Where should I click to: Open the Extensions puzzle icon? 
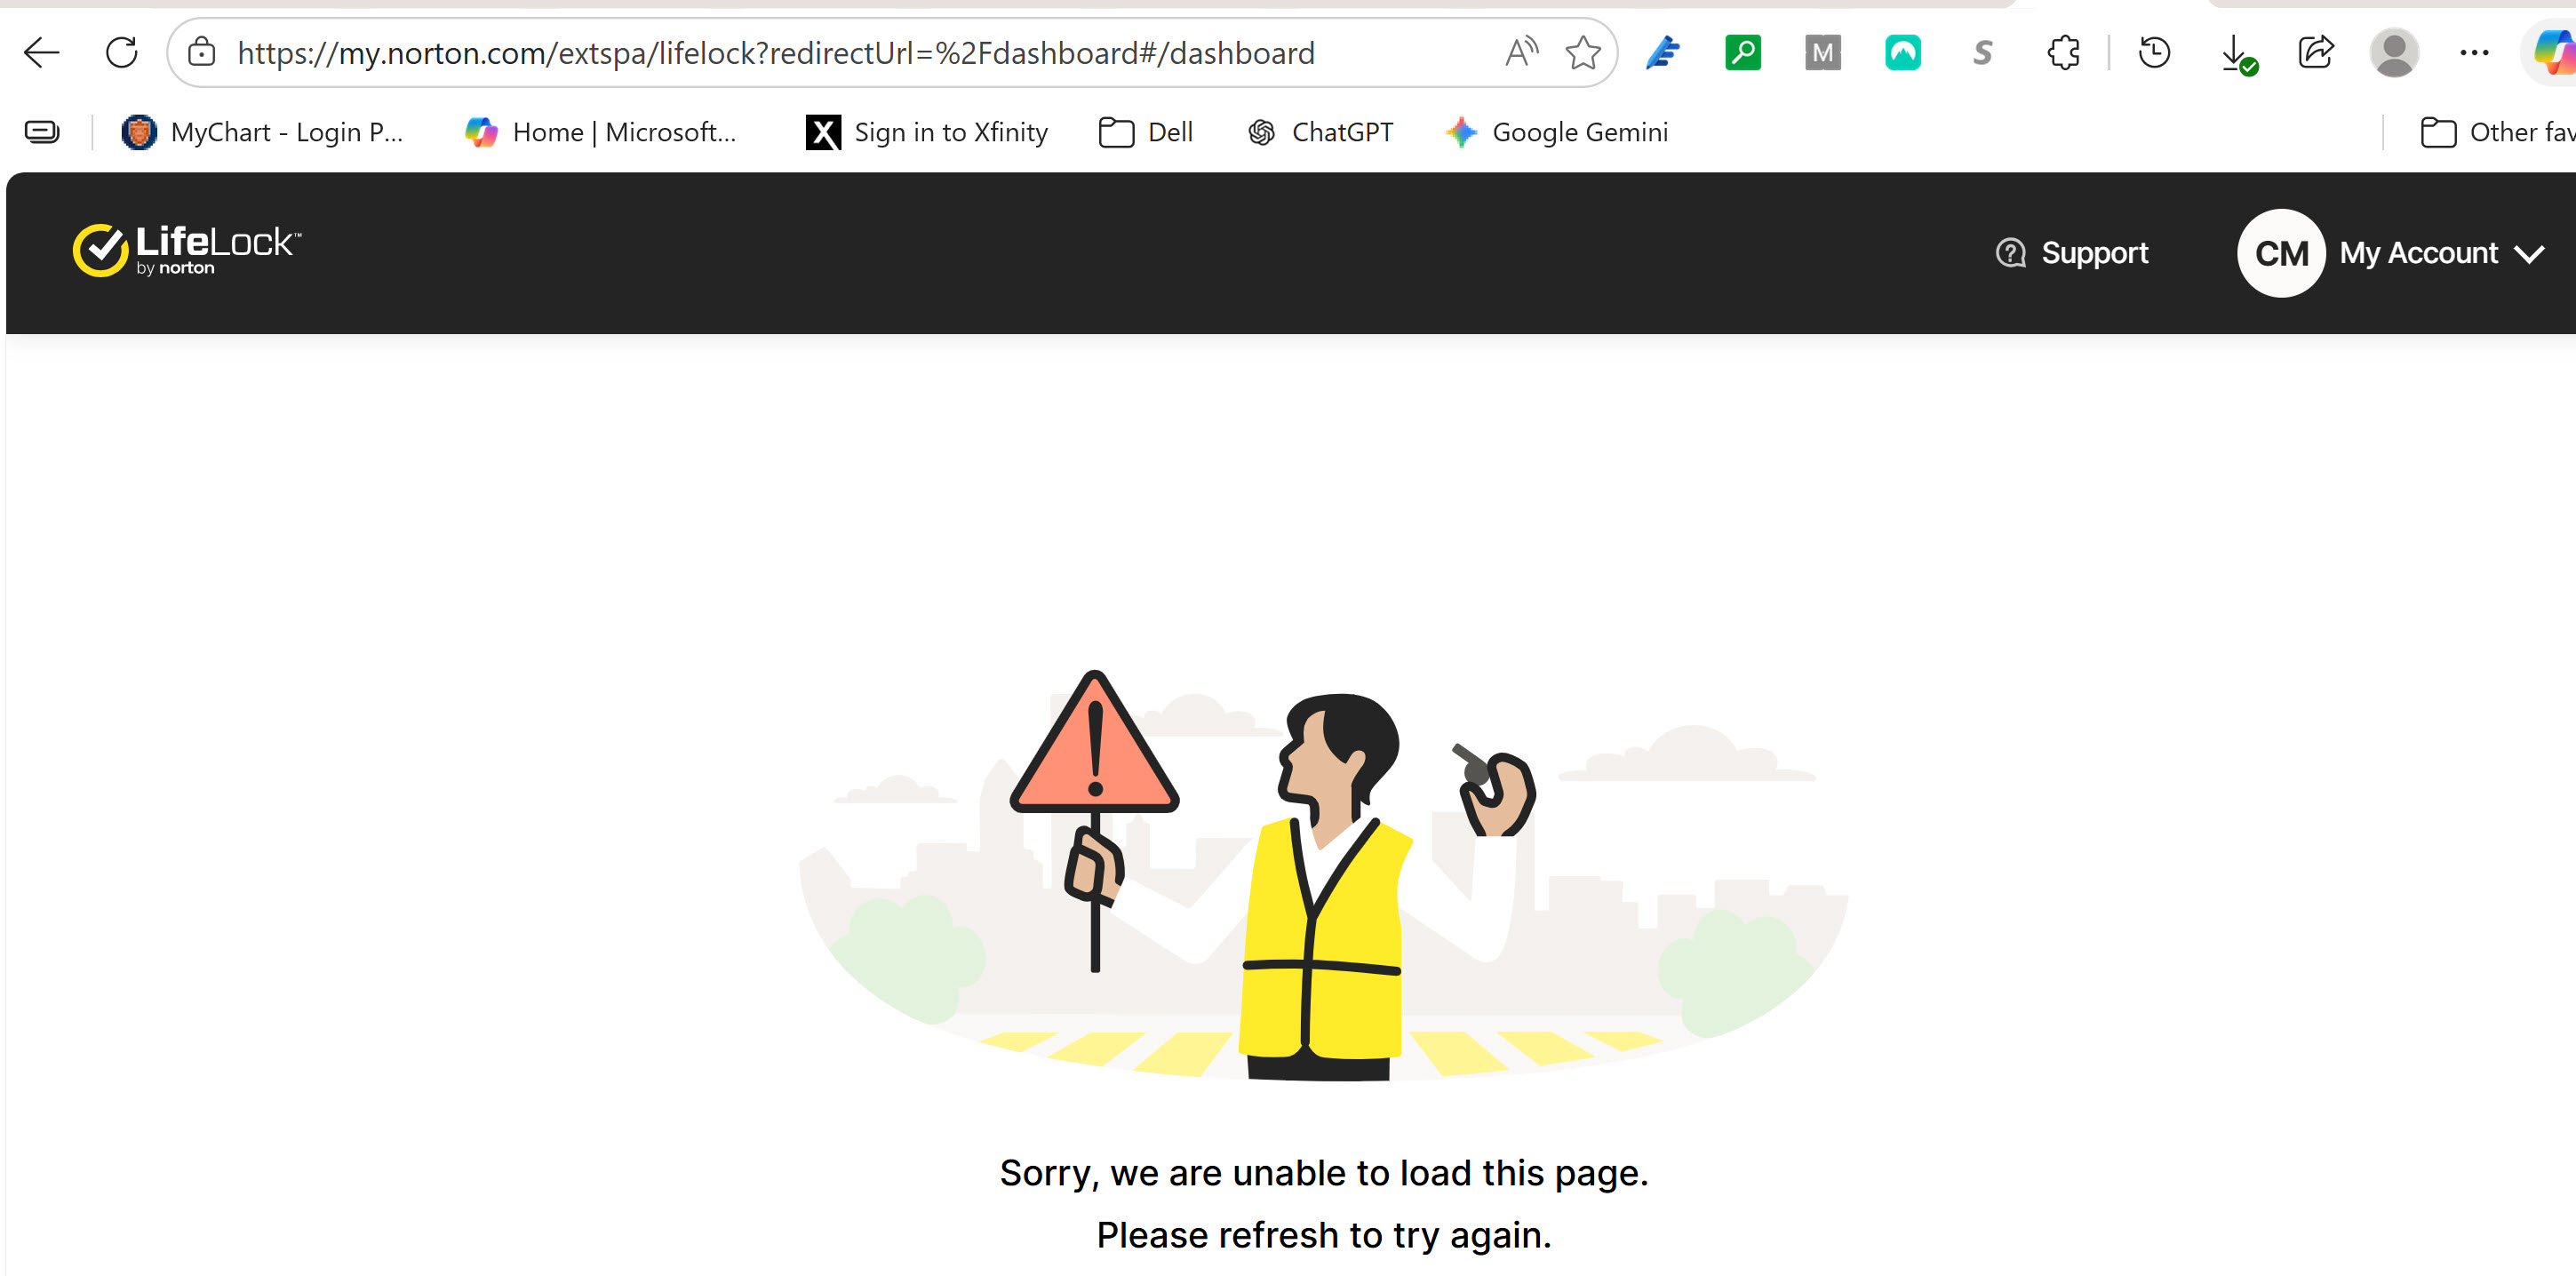(x=2063, y=52)
